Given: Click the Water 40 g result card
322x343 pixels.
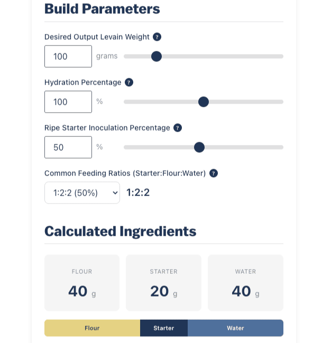Looking at the screenshot, I should tap(245, 283).
